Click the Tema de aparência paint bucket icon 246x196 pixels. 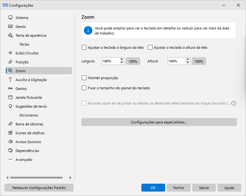tap(10, 35)
